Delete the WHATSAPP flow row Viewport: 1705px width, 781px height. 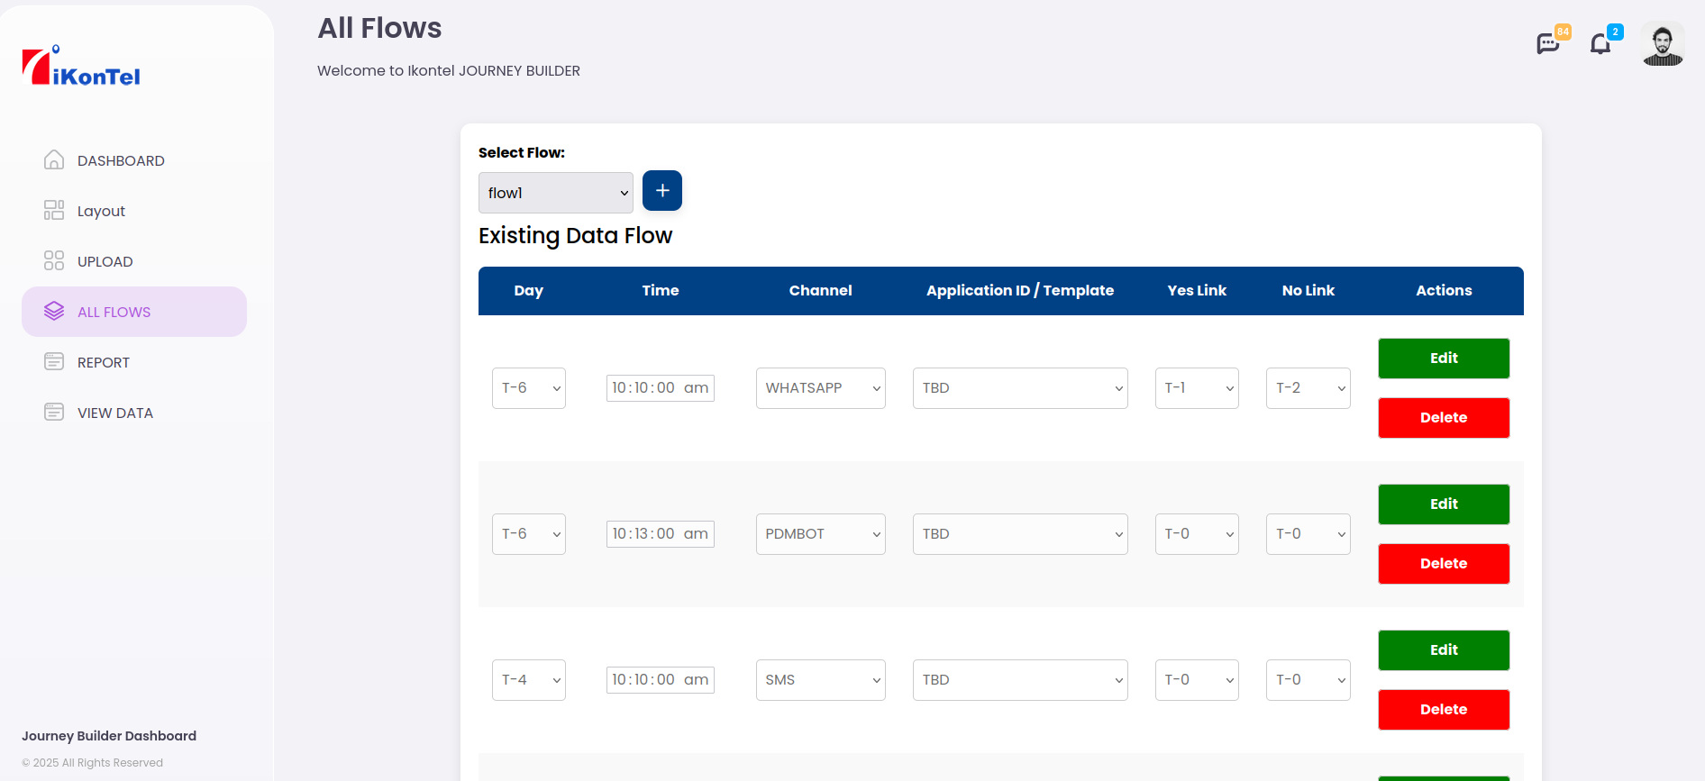1444,418
